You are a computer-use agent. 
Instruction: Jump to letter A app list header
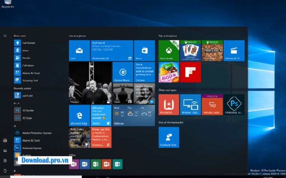point(15,126)
